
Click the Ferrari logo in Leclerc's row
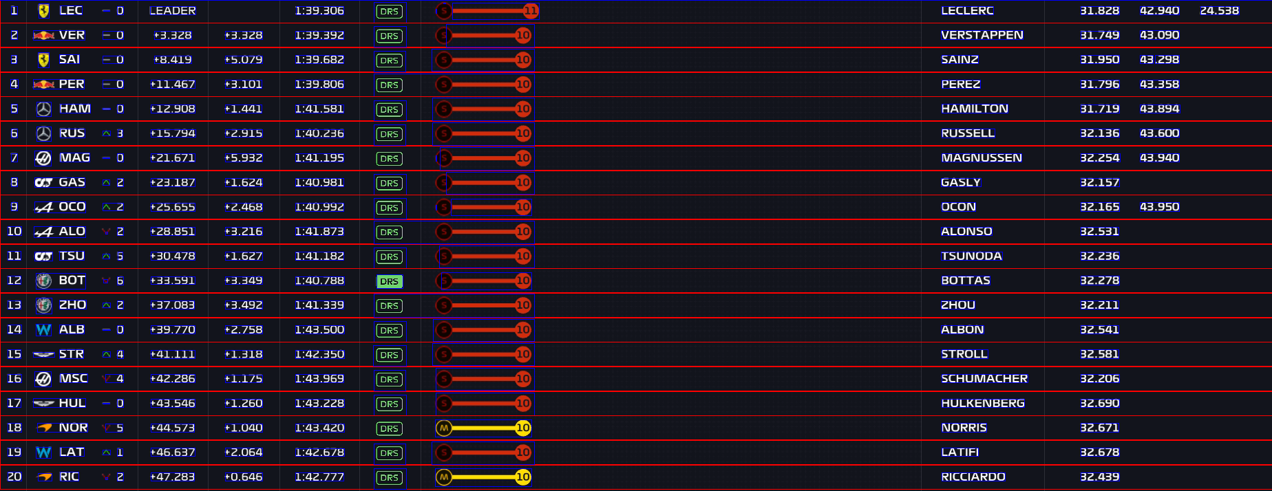coord(43,10)
